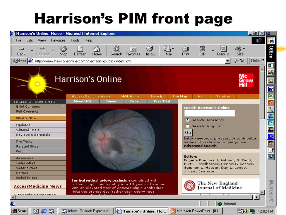
Task: Click the AccessMedicine Home navigation link
Action: pos(91,96)
